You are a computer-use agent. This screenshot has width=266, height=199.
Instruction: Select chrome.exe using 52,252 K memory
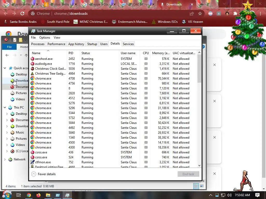click(113, 127)
